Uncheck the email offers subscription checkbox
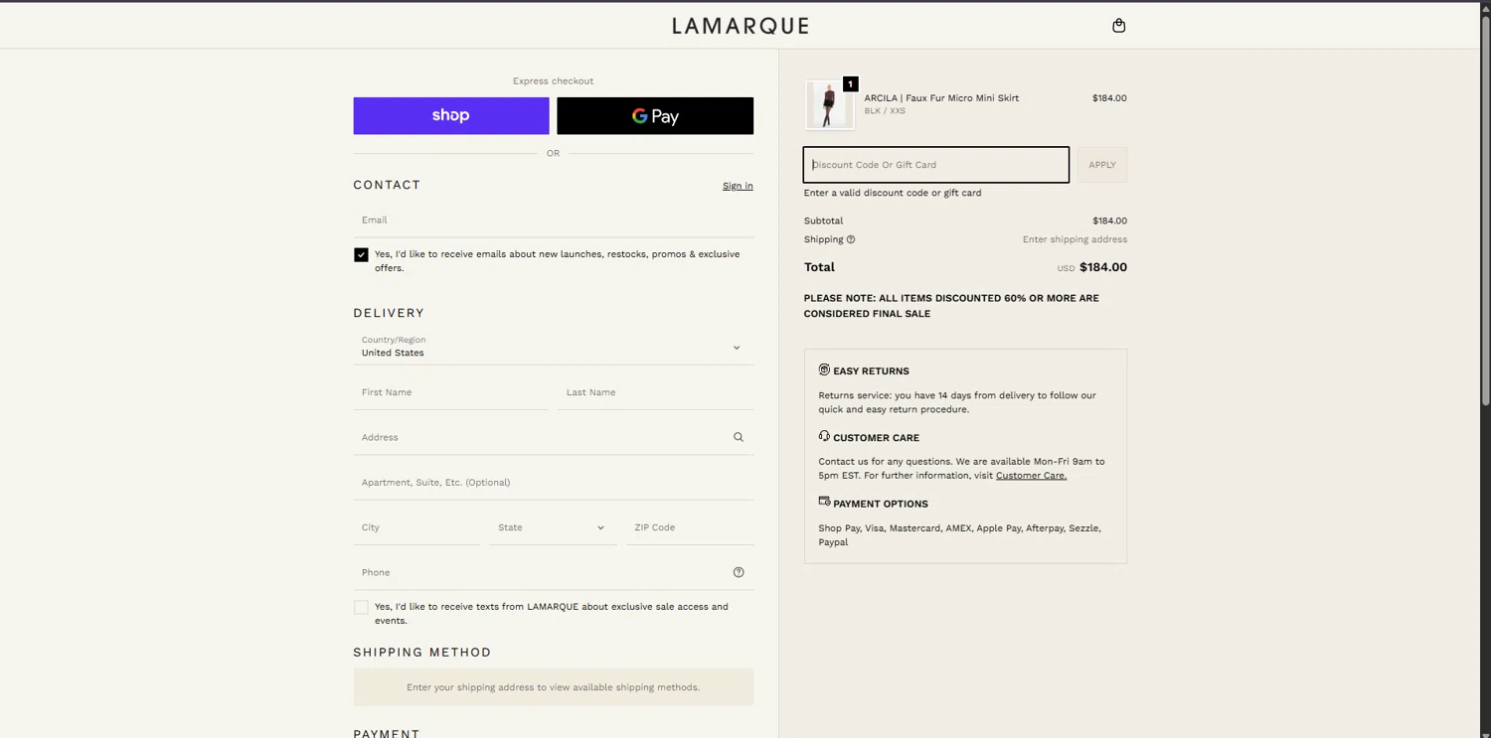The width and height of the screenshot is (1491, 738). [361, 255]
